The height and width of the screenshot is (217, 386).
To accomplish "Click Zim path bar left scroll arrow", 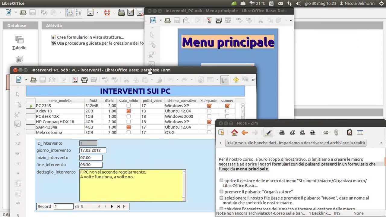I will (x=220, y=143).
